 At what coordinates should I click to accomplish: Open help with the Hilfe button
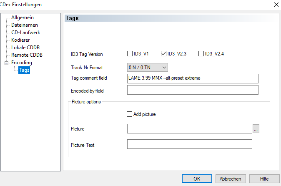click(x=264, y=178)
